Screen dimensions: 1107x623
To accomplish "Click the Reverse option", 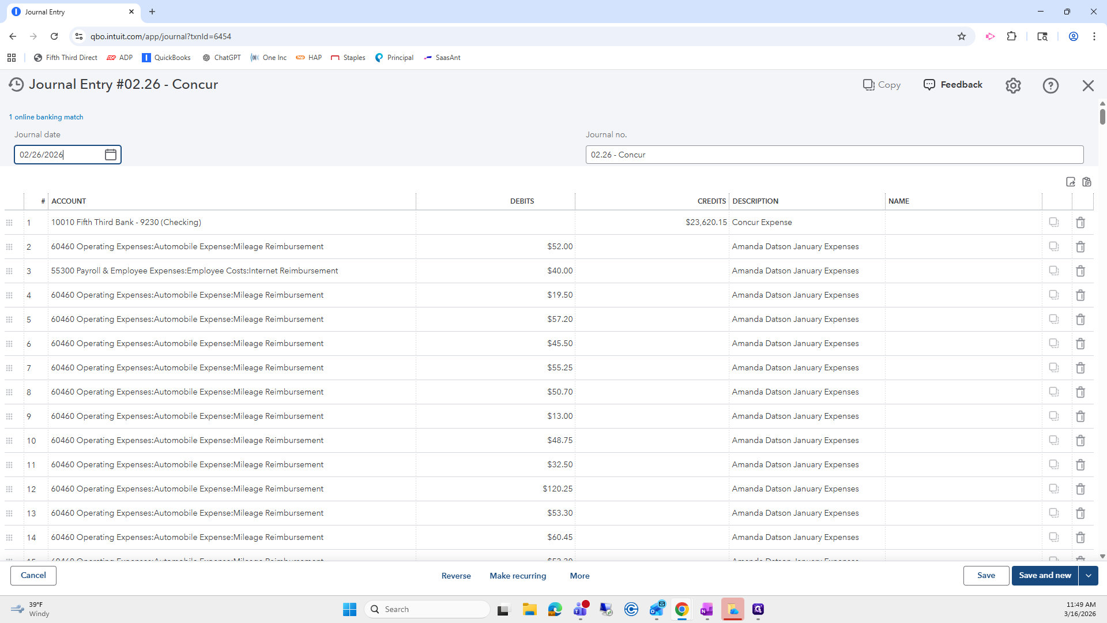I will [x=456, y=576].
